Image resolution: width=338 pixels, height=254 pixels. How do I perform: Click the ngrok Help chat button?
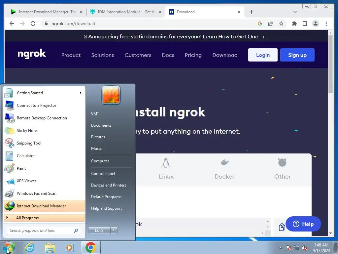click(303, 224)
